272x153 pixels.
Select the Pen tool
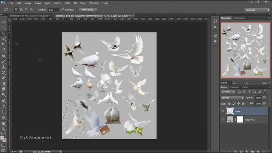[3, 101]
